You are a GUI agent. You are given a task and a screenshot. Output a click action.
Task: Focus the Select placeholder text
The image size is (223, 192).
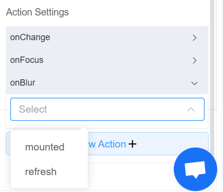tap(33, 109)
